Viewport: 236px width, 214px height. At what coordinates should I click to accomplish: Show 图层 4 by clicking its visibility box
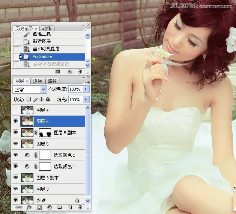[x=16, y=110]
